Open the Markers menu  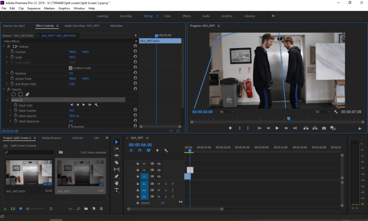coord(49,8)
